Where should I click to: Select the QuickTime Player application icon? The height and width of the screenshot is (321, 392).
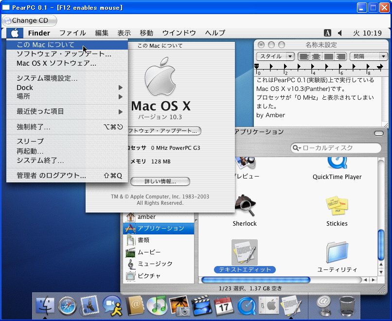[x=337, y=163]
